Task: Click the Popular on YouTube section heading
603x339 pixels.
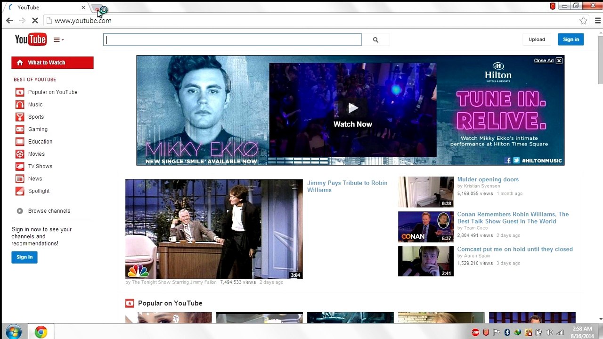Action: (170, 303)
